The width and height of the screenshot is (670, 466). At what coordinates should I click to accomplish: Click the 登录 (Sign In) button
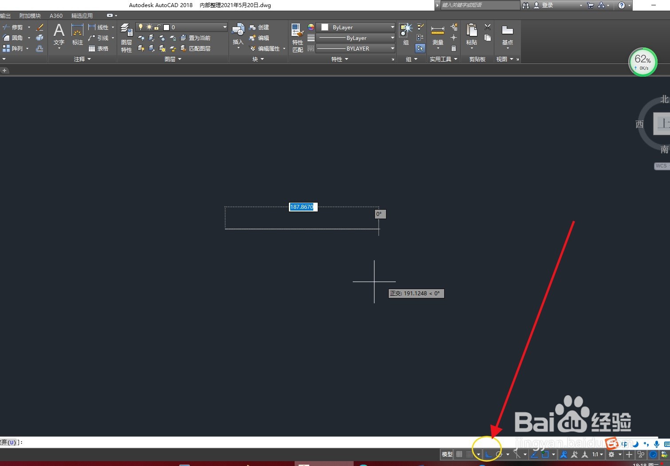point(544,5)
